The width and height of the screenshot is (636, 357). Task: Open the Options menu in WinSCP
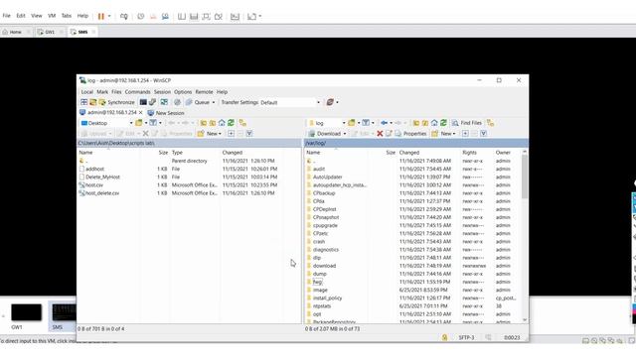pyautogui.click(x=183, y=92)
